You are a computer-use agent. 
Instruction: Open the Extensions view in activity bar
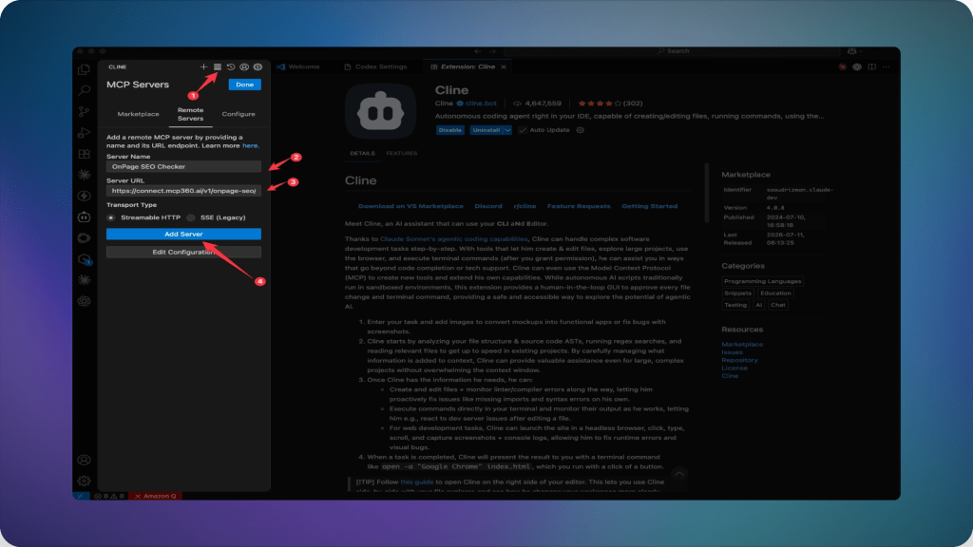84,154
